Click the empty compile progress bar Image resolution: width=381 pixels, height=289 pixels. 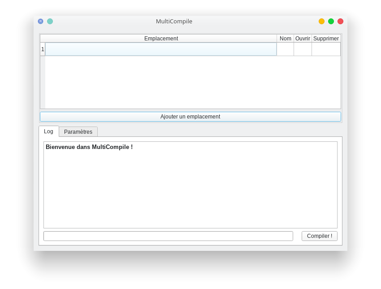click(x=168, y=236)
